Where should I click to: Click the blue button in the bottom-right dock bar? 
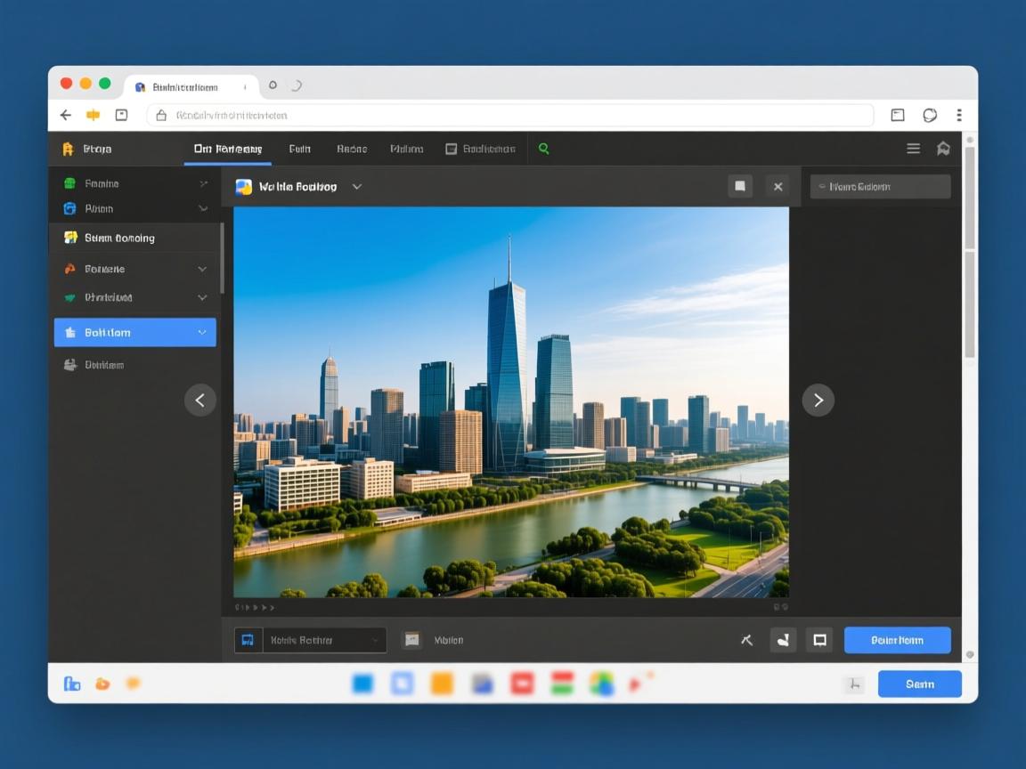click(919, 684)
